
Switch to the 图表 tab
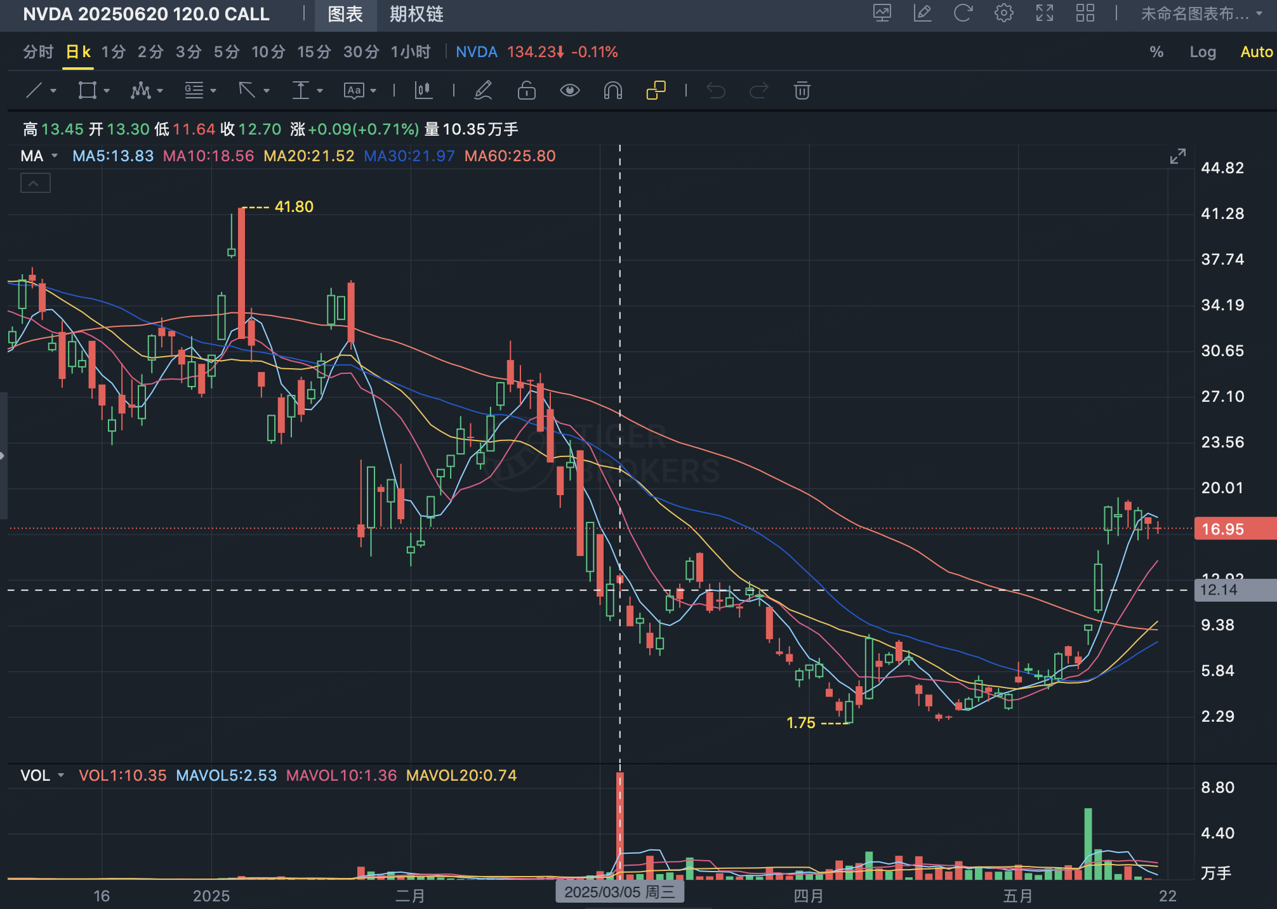(345, 14)
